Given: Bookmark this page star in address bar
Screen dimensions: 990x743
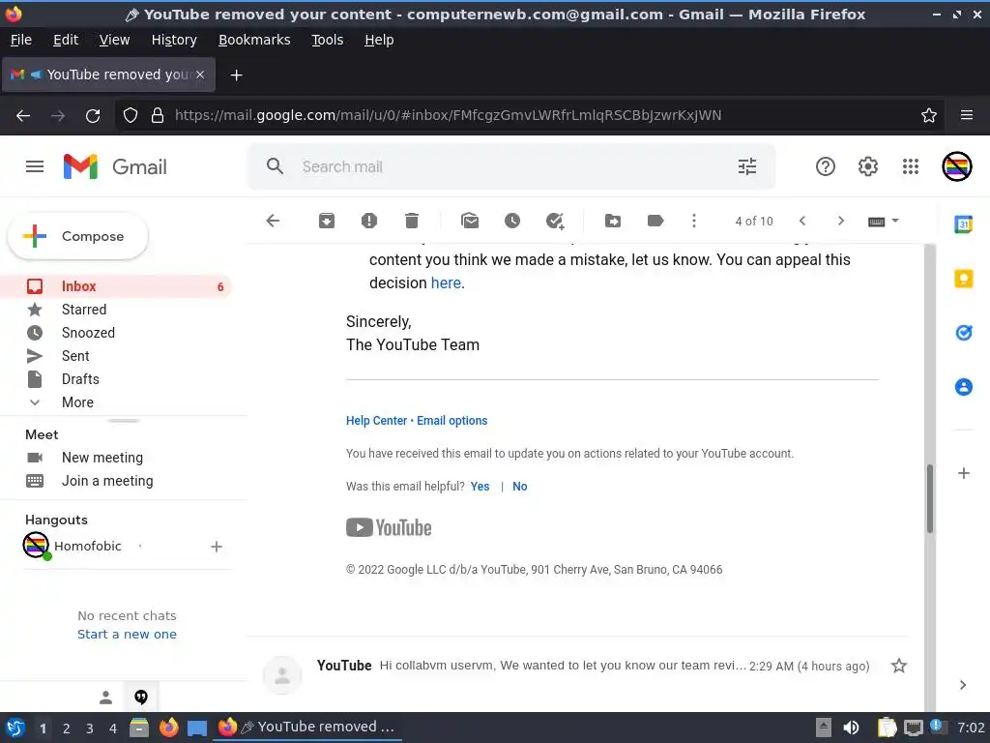Looking at the screenshot, I should point(929,115).
